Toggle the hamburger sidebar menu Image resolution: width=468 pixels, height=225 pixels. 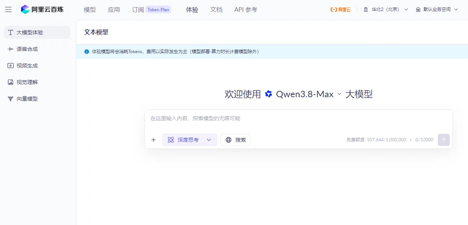click(8, 9)
